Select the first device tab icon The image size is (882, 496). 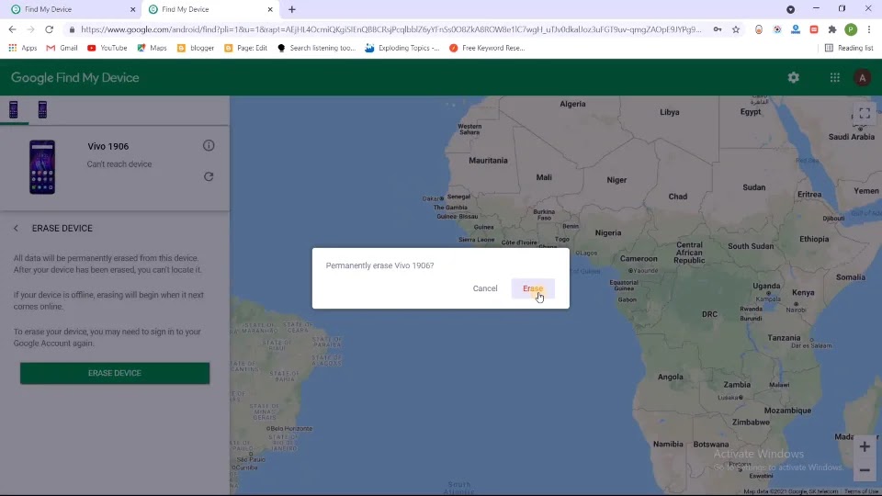pyautogui.click(x=14, y=109)
